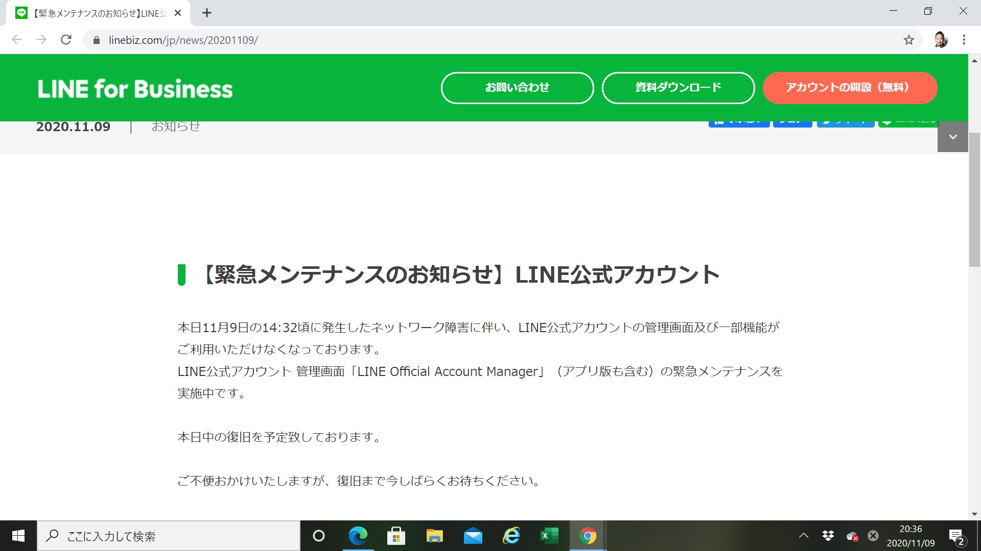Image resolution: width=981 pixels, height=551 pixels.
Task: Reload the page with refresh icon
Action: pos(66,40)
